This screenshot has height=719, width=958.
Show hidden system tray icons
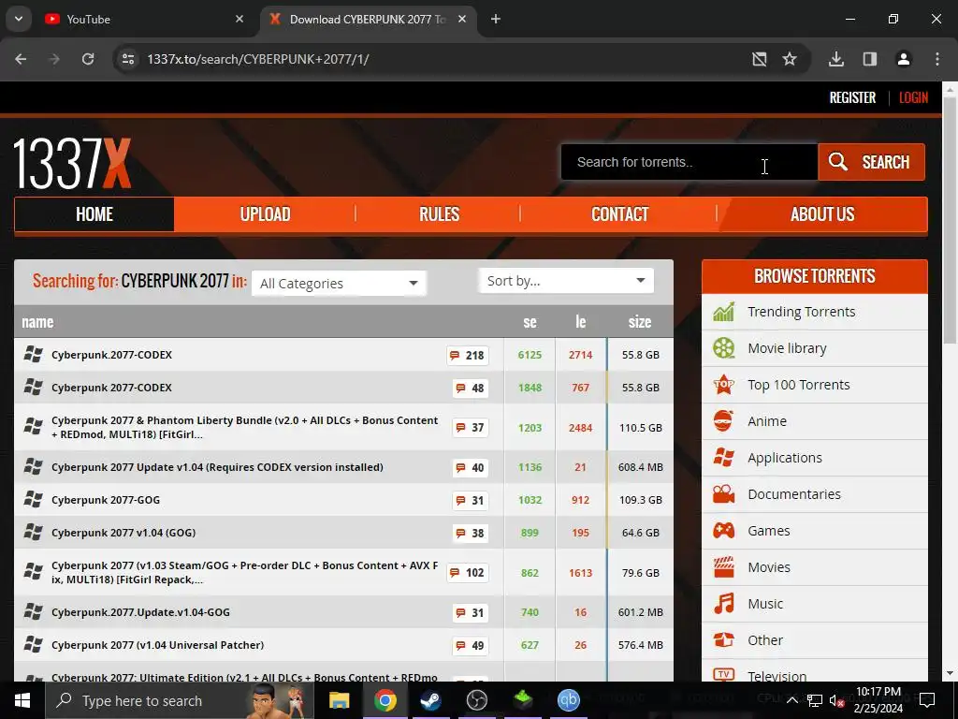791,700
